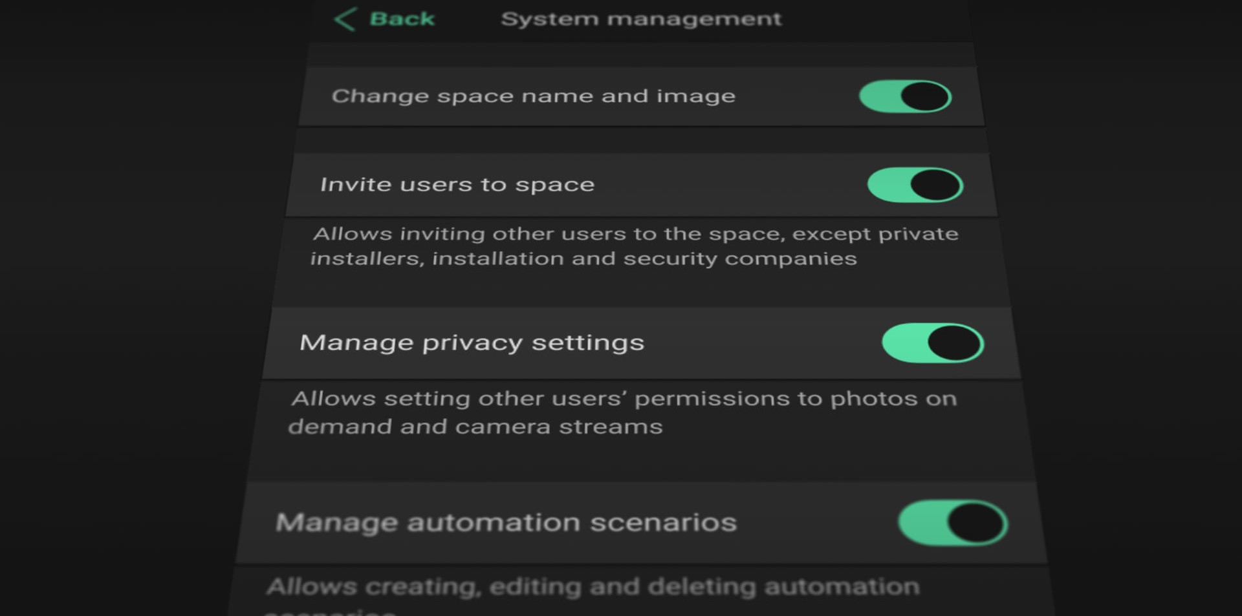The width and height of the screenshot is (1242, 616).
Task: Go back using the Back label
Action: 402,19
